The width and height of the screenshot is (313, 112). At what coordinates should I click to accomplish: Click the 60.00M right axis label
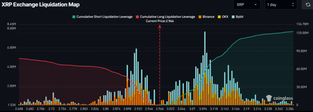[x=302, y=69]
